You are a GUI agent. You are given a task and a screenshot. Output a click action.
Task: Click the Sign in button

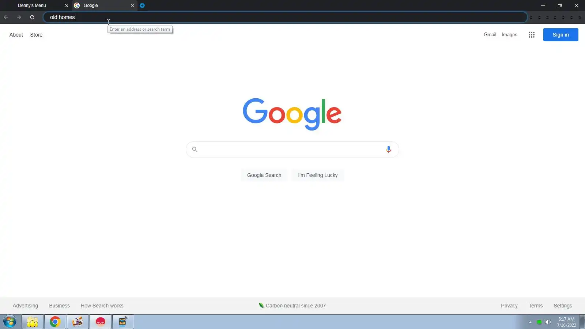point(561,35)
